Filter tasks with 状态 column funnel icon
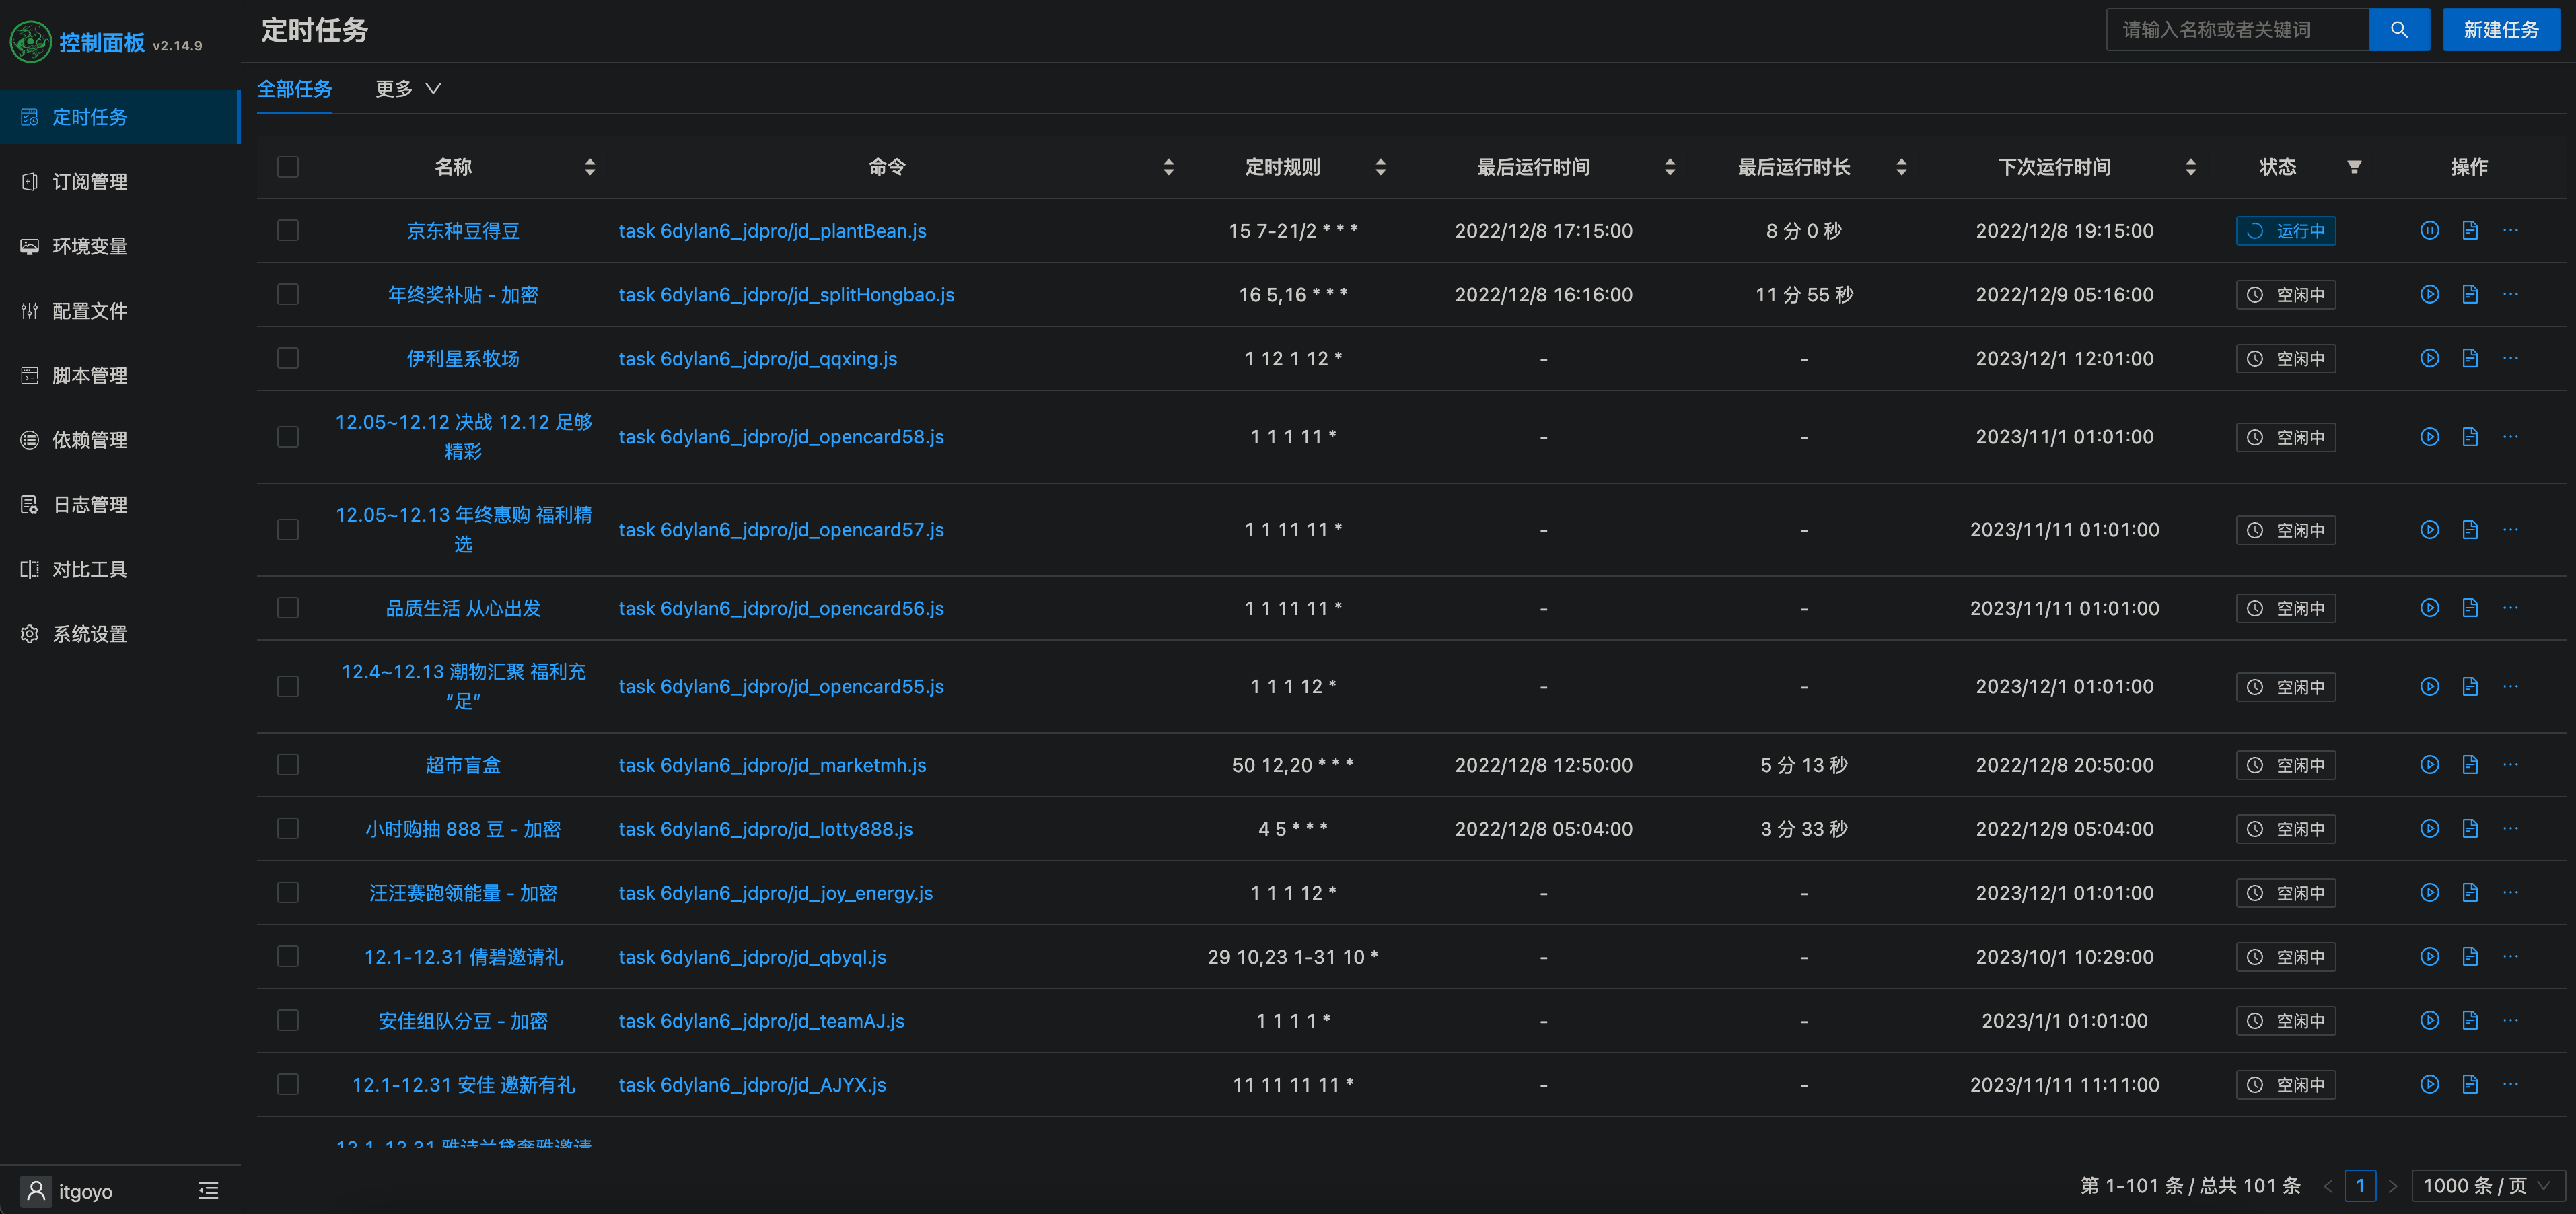This screenshot has width=2576, height=1214. point(2354,167)
